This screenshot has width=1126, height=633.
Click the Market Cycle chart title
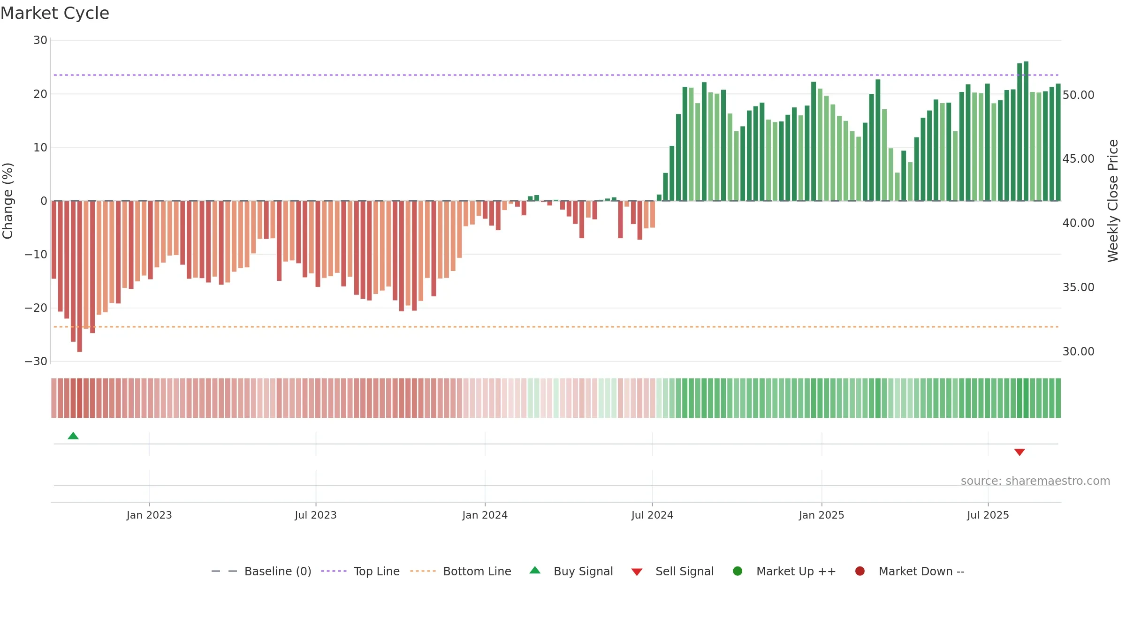(55, 13)
